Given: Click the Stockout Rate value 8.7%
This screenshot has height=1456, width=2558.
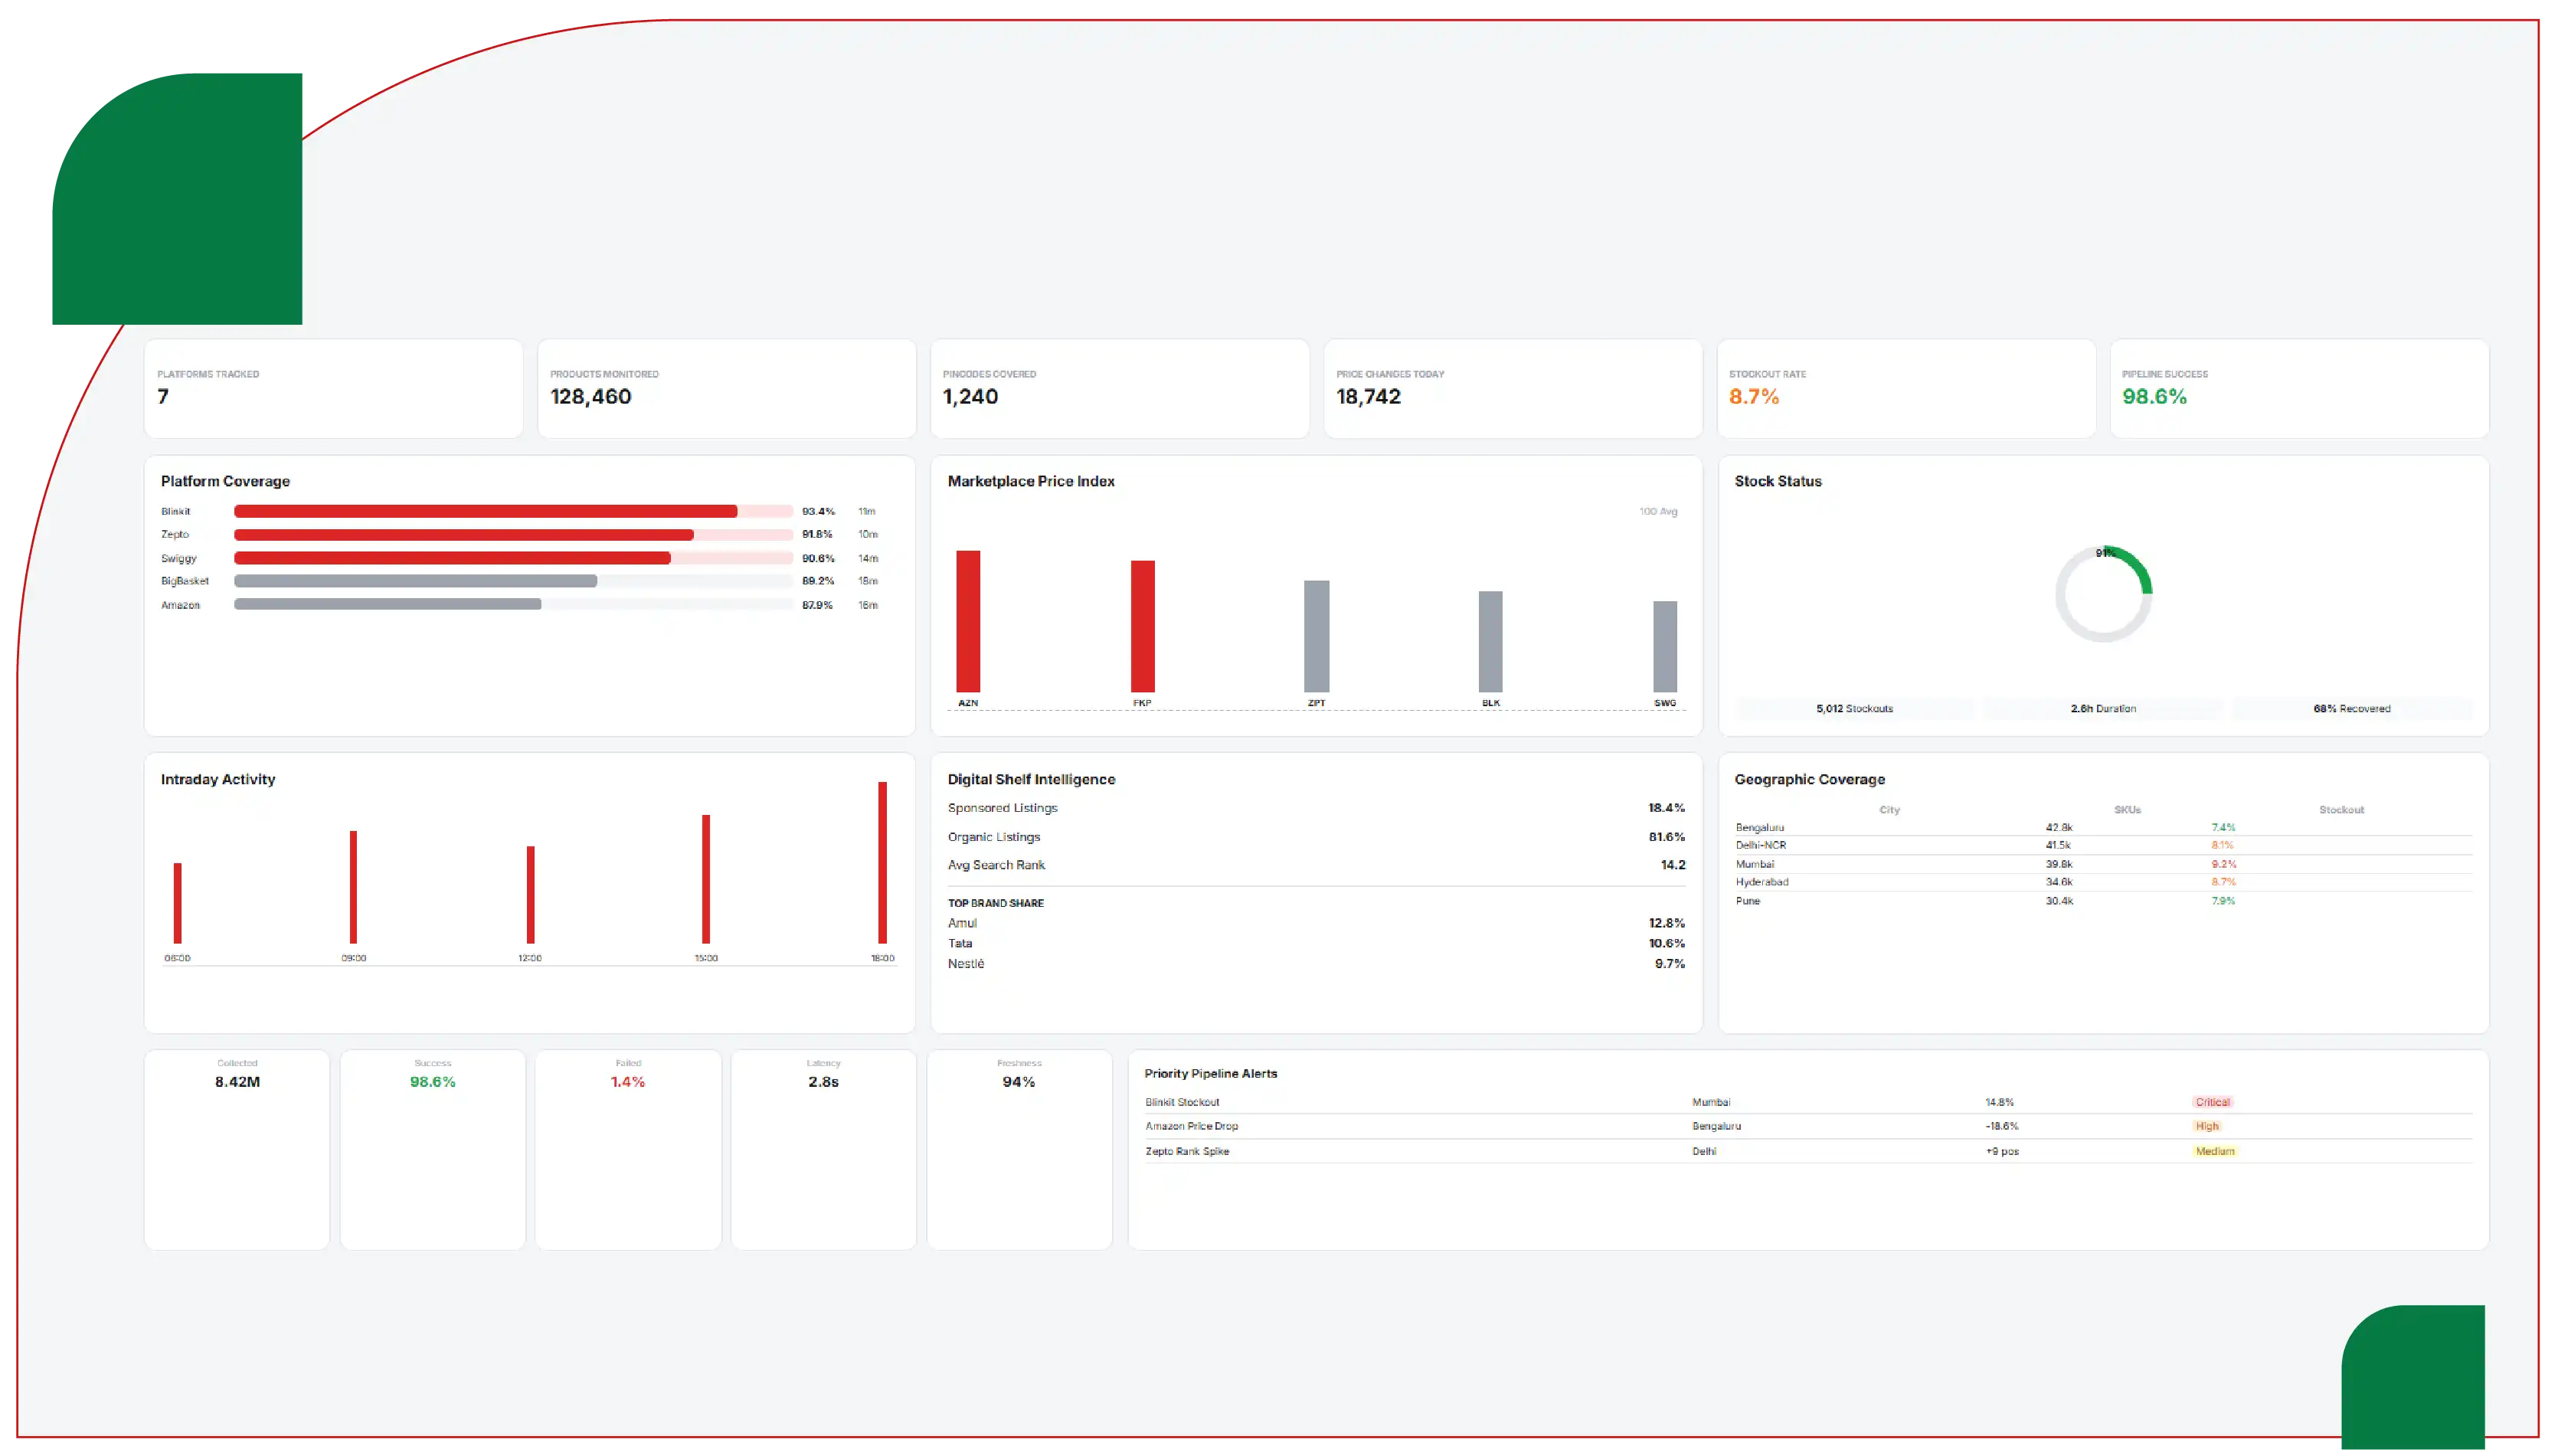Looking at the screenshot, I should 1753,396.
